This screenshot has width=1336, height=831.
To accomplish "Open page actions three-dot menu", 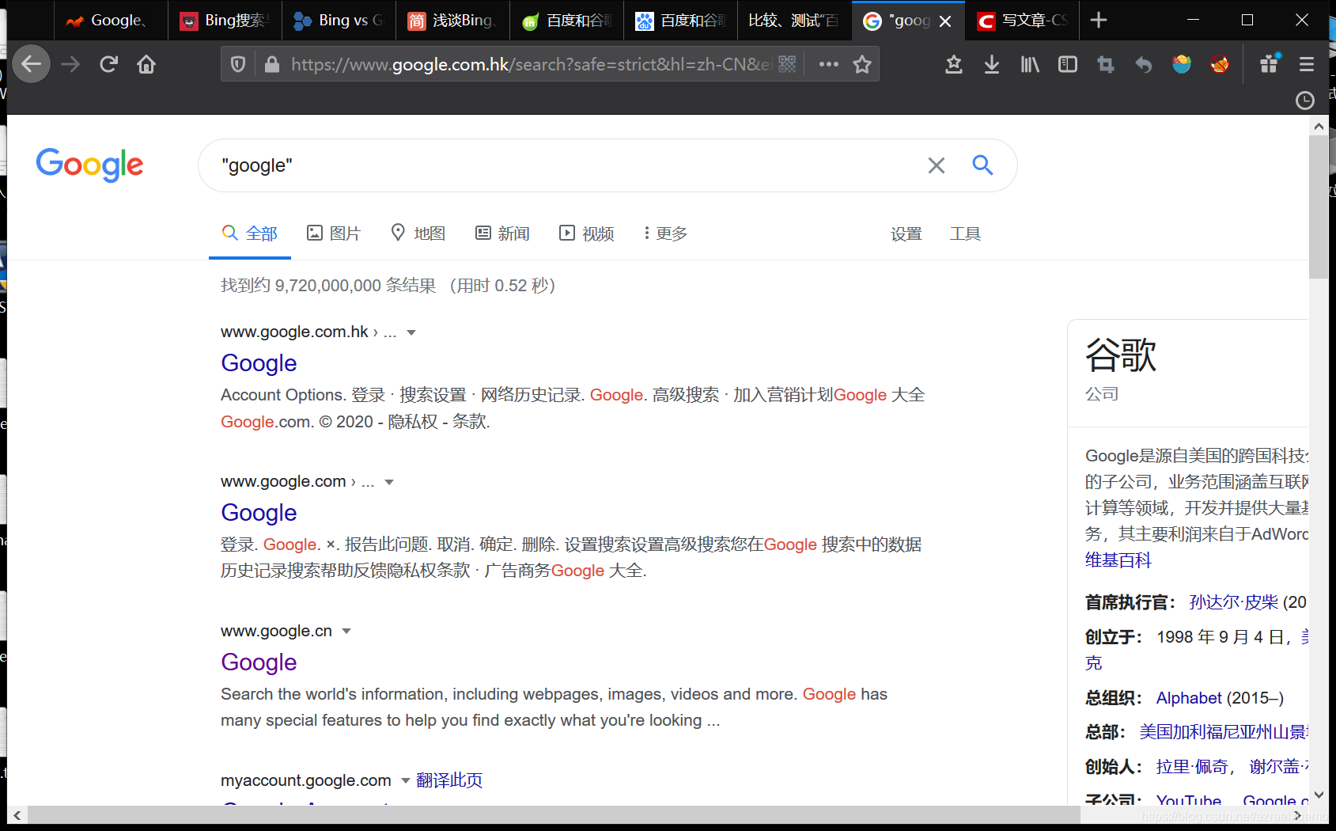I will [828, 64].
